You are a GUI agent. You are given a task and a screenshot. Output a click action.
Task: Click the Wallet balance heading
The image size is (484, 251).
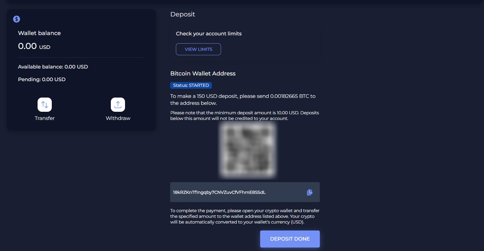pyautogui.click(x=39, y=33)
